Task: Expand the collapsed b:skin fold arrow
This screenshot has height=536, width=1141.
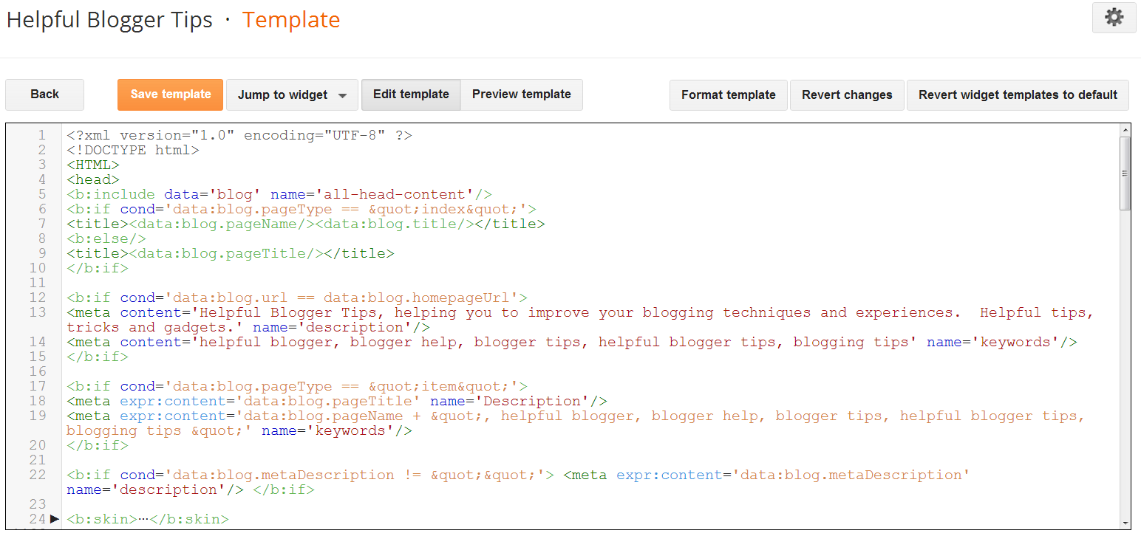Action: tap(55, 519)
